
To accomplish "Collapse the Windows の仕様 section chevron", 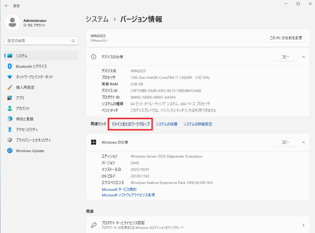I will tap(303, 142).
